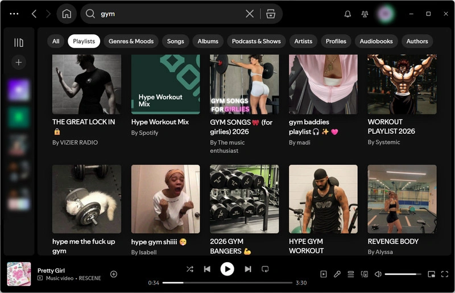Create a new playlist with plus button

(x=19, y=62)
